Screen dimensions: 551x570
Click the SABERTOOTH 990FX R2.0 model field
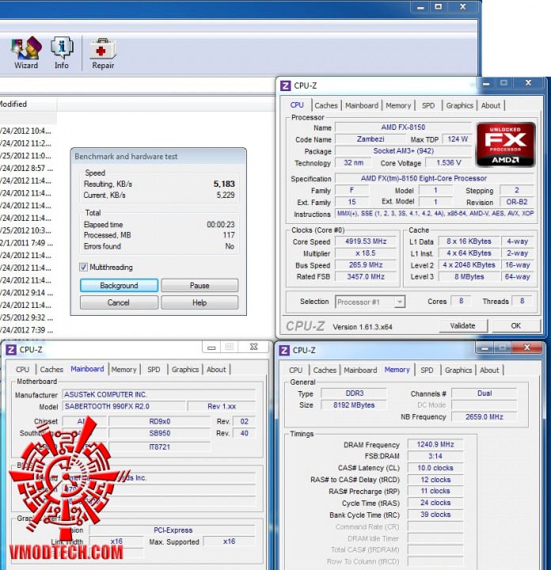[124, 406]
